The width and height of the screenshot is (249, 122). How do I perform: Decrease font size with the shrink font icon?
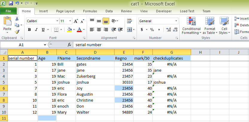(x=82, y=21)
